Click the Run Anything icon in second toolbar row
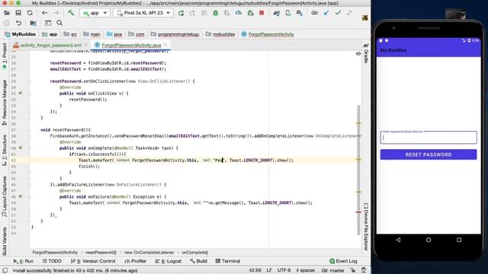488x274 pixels. click(x=48, y=23)
